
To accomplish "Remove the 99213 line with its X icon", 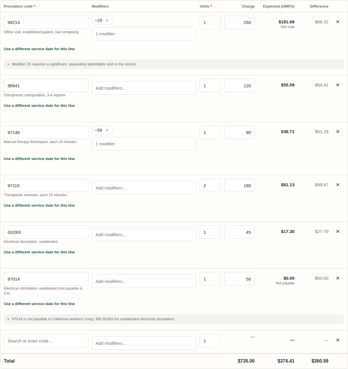I will [x=338, y=22].
